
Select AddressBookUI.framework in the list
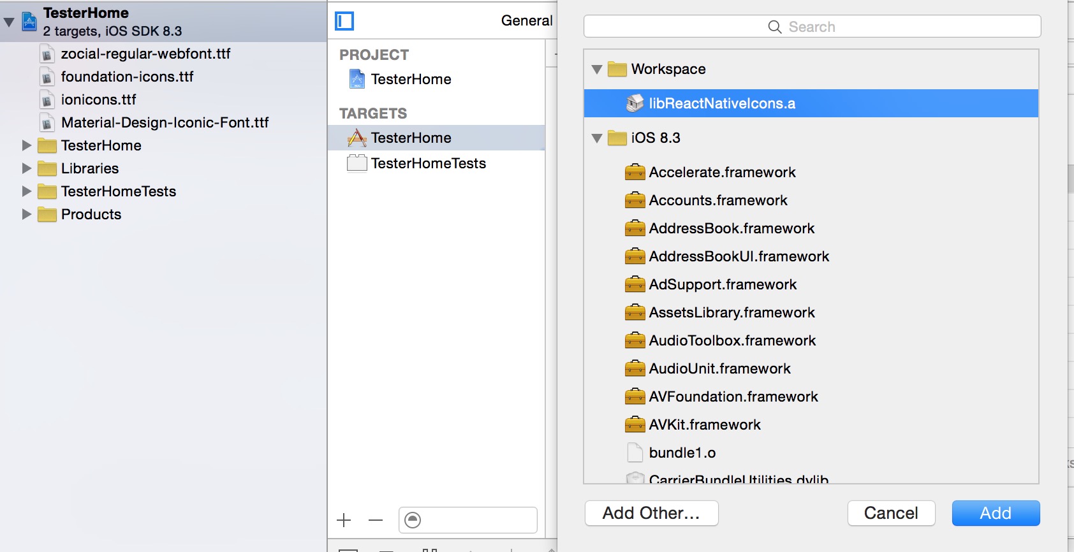(x=811, y=256)
